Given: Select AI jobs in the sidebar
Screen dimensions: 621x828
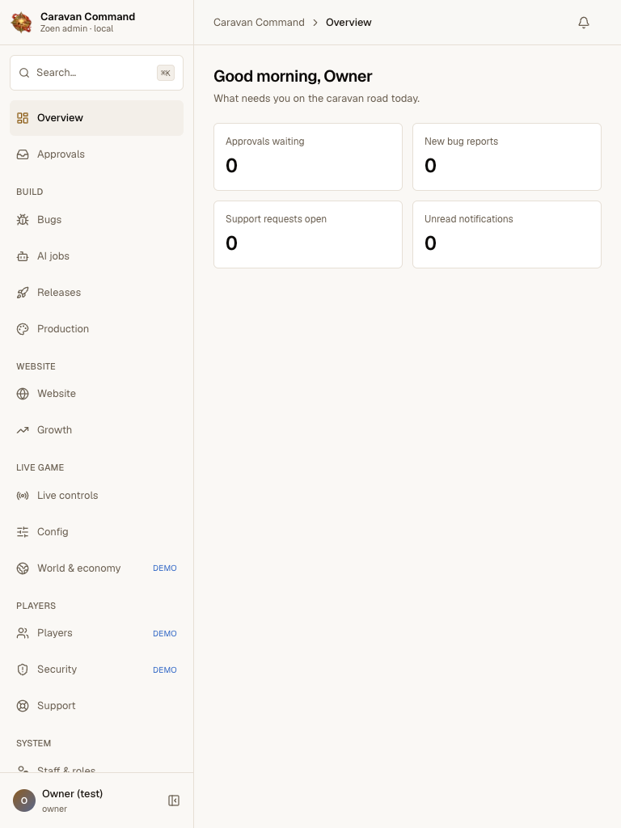Looking at the screenshot, I should (97, 256).
